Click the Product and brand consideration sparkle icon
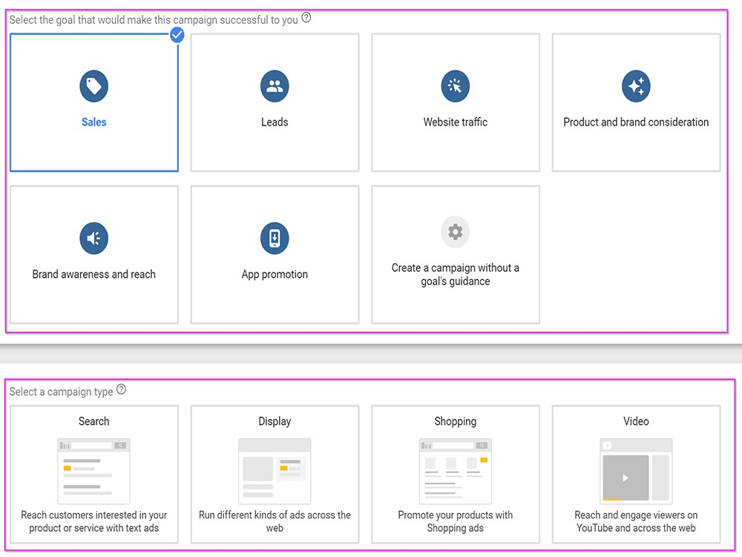 click(x=636, y=86)
